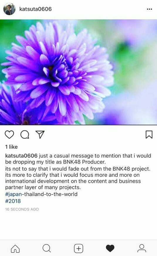Open katsuta0606 profile picture
This screenshot has width=157, height=256.
(x=9, y=9)
